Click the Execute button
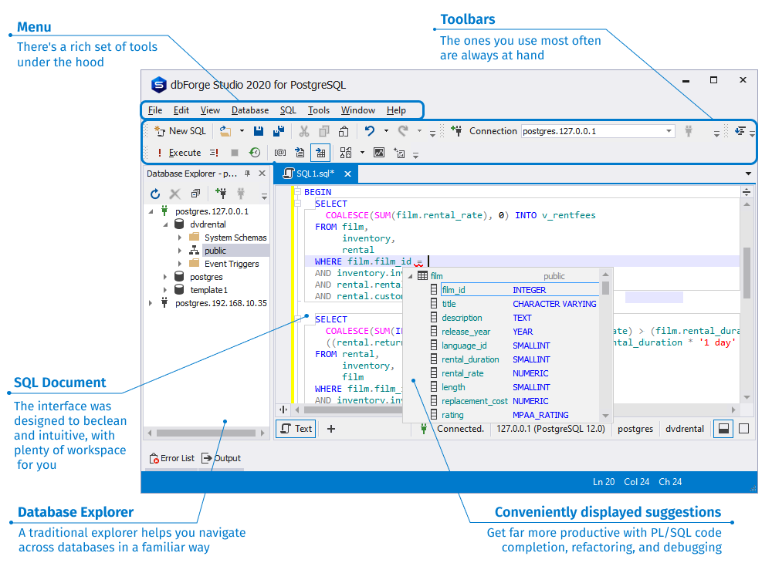 [x=179, y=153]
